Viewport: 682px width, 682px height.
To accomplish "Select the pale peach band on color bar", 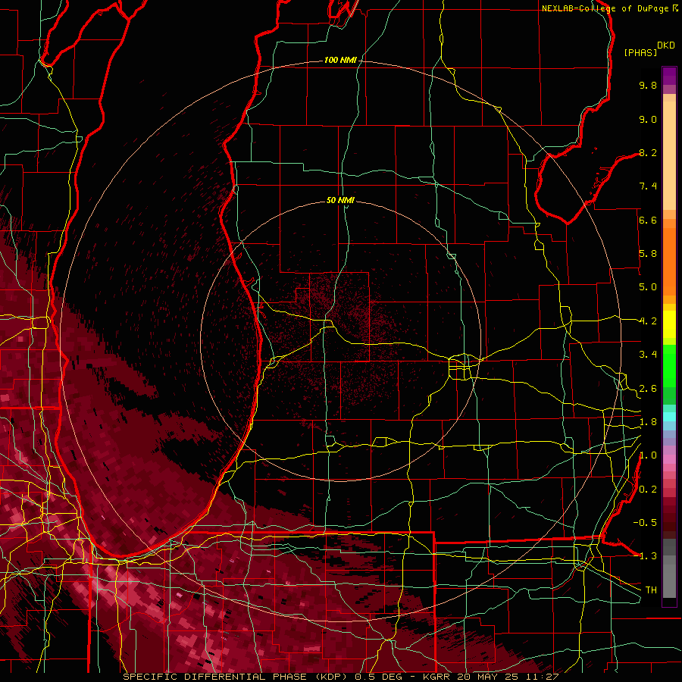I will point(669,155).
